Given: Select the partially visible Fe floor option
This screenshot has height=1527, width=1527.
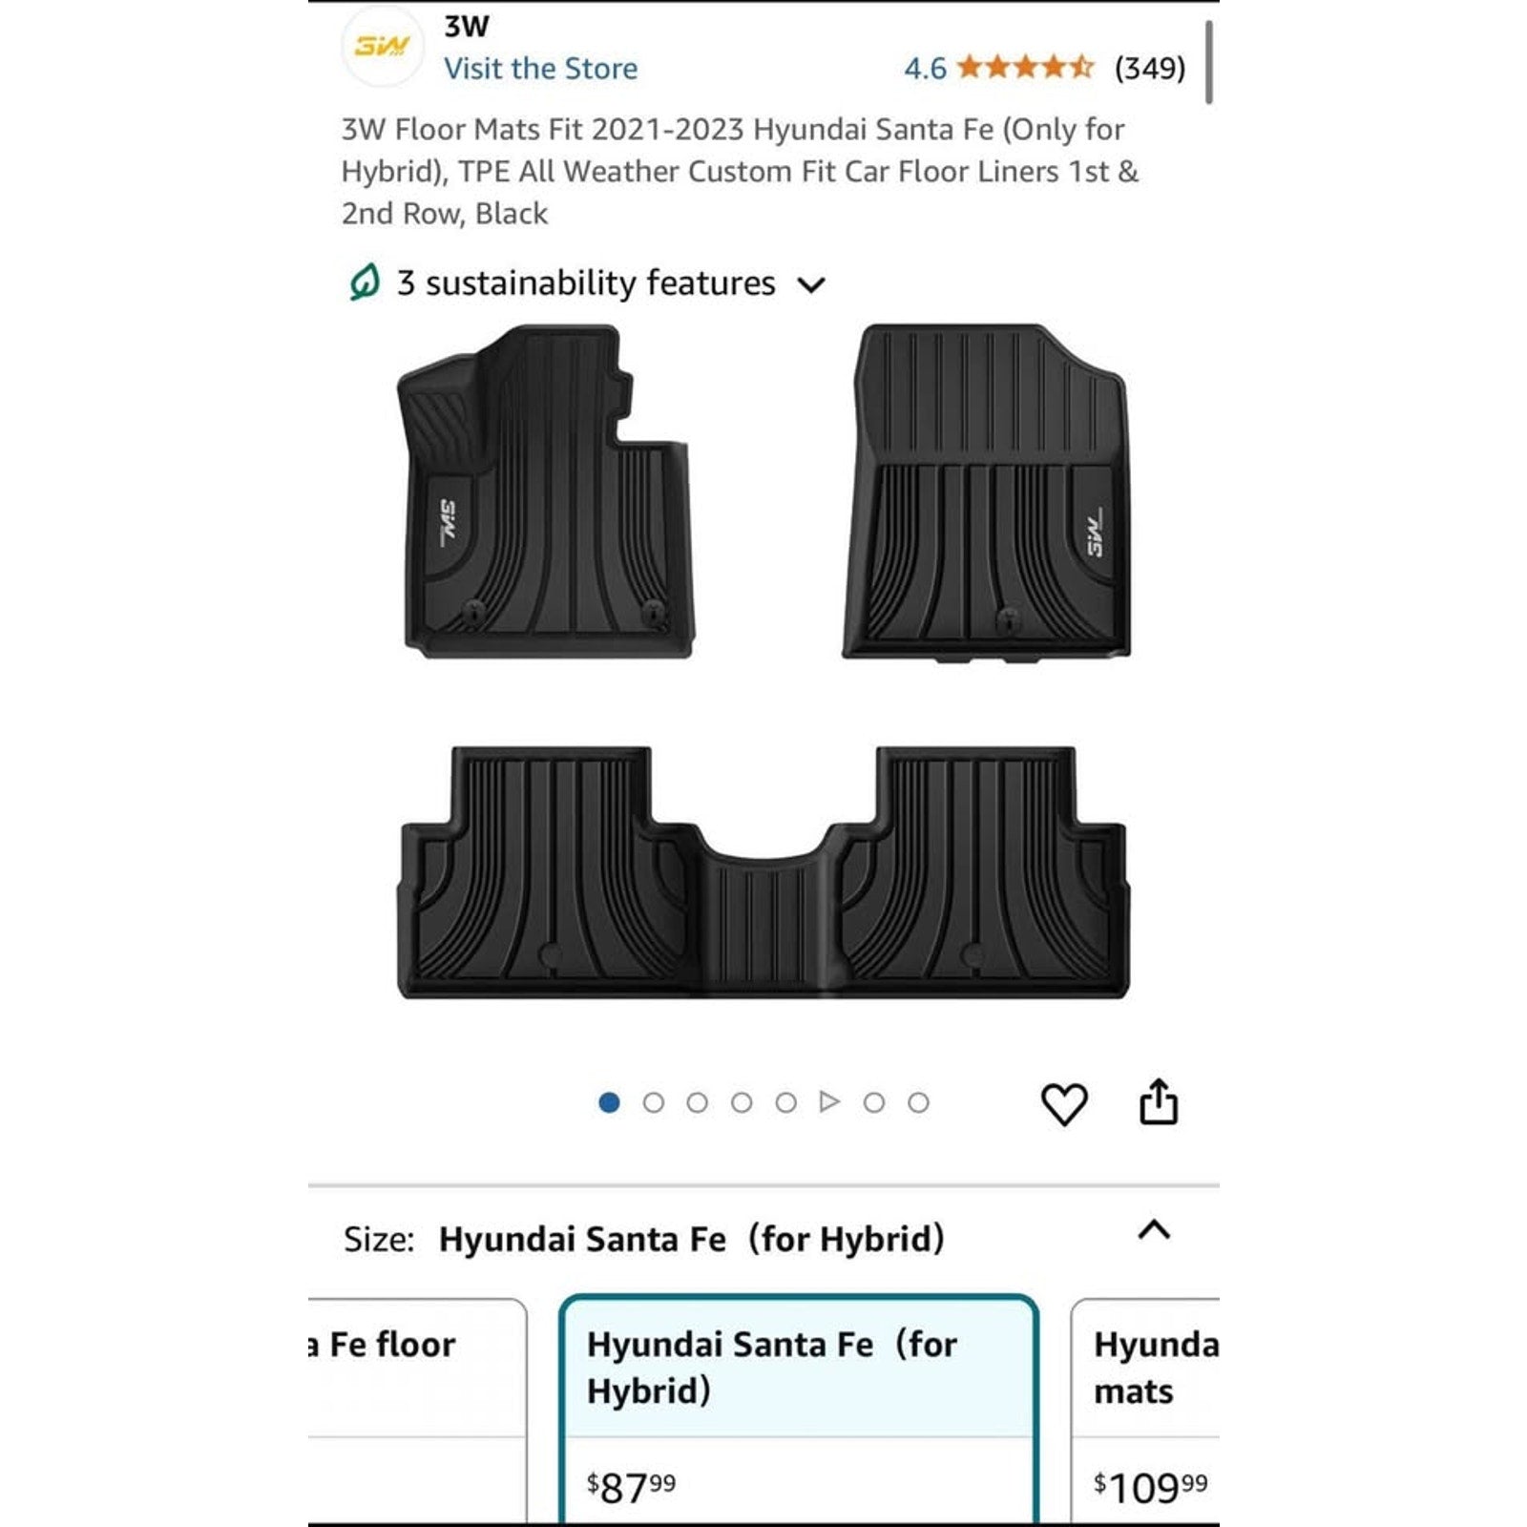Looking at the screenshot, I should point(416,1403).
